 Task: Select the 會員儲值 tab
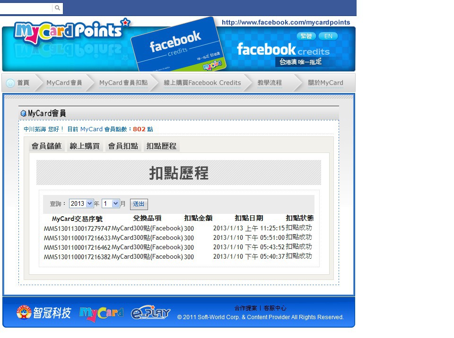46,146
